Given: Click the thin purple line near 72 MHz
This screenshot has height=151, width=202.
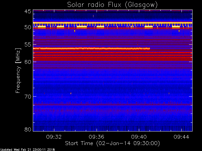Looking at the screenshot, I should click(x=113, y=104).
